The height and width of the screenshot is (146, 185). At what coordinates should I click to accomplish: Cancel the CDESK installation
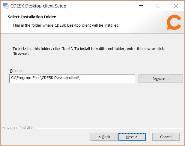(x=166, y=137)
